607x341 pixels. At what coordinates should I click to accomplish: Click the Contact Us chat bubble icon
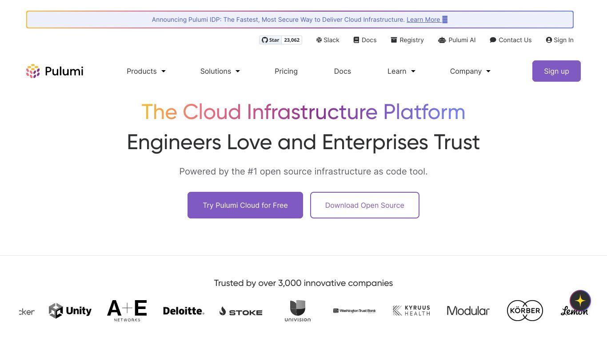click(x=493, y=40)
